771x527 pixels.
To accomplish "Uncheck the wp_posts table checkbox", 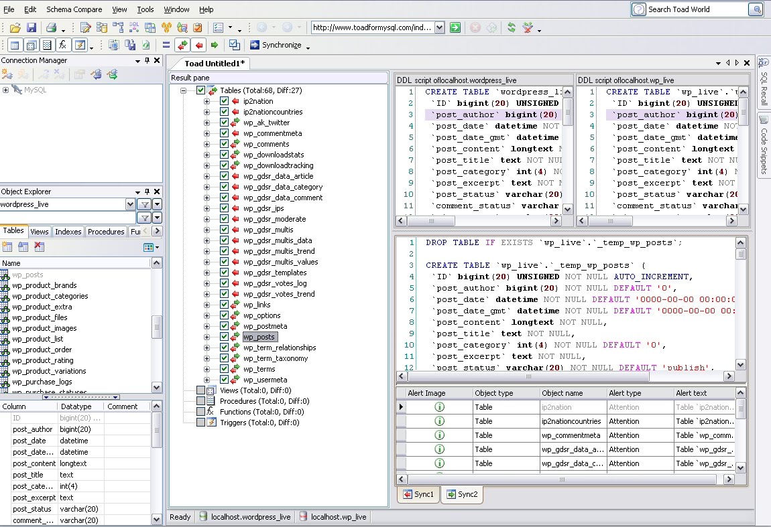I will tap(224, 337).
